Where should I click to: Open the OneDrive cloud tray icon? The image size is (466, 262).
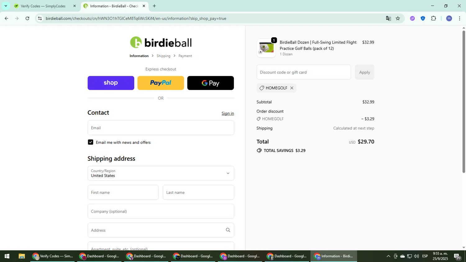click(402, 256)
